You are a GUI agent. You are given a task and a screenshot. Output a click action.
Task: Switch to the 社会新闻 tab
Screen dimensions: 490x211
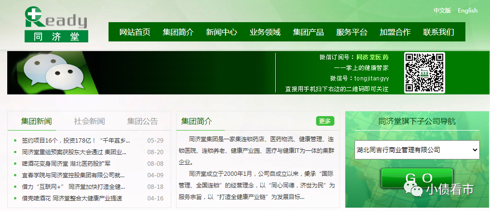[x=89, y=121]
